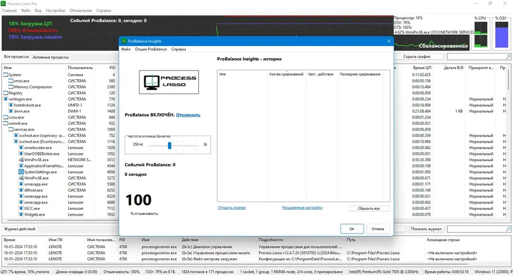Image resolution: width=513 pixels, height=275 pixels.
Task: Click PID 7112 in the process list
Action: coord(111,208)
